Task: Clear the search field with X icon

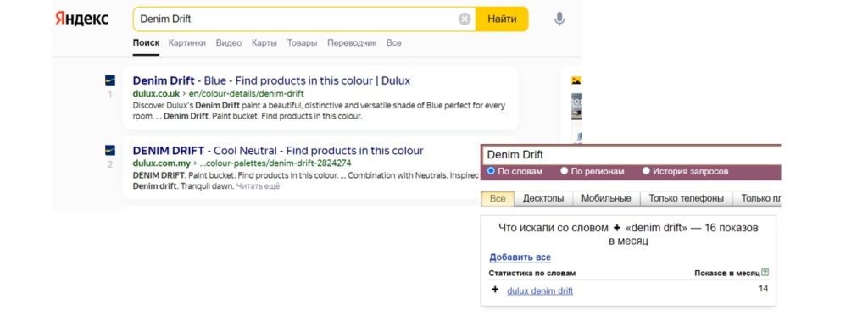Action: tap(465, 19)
